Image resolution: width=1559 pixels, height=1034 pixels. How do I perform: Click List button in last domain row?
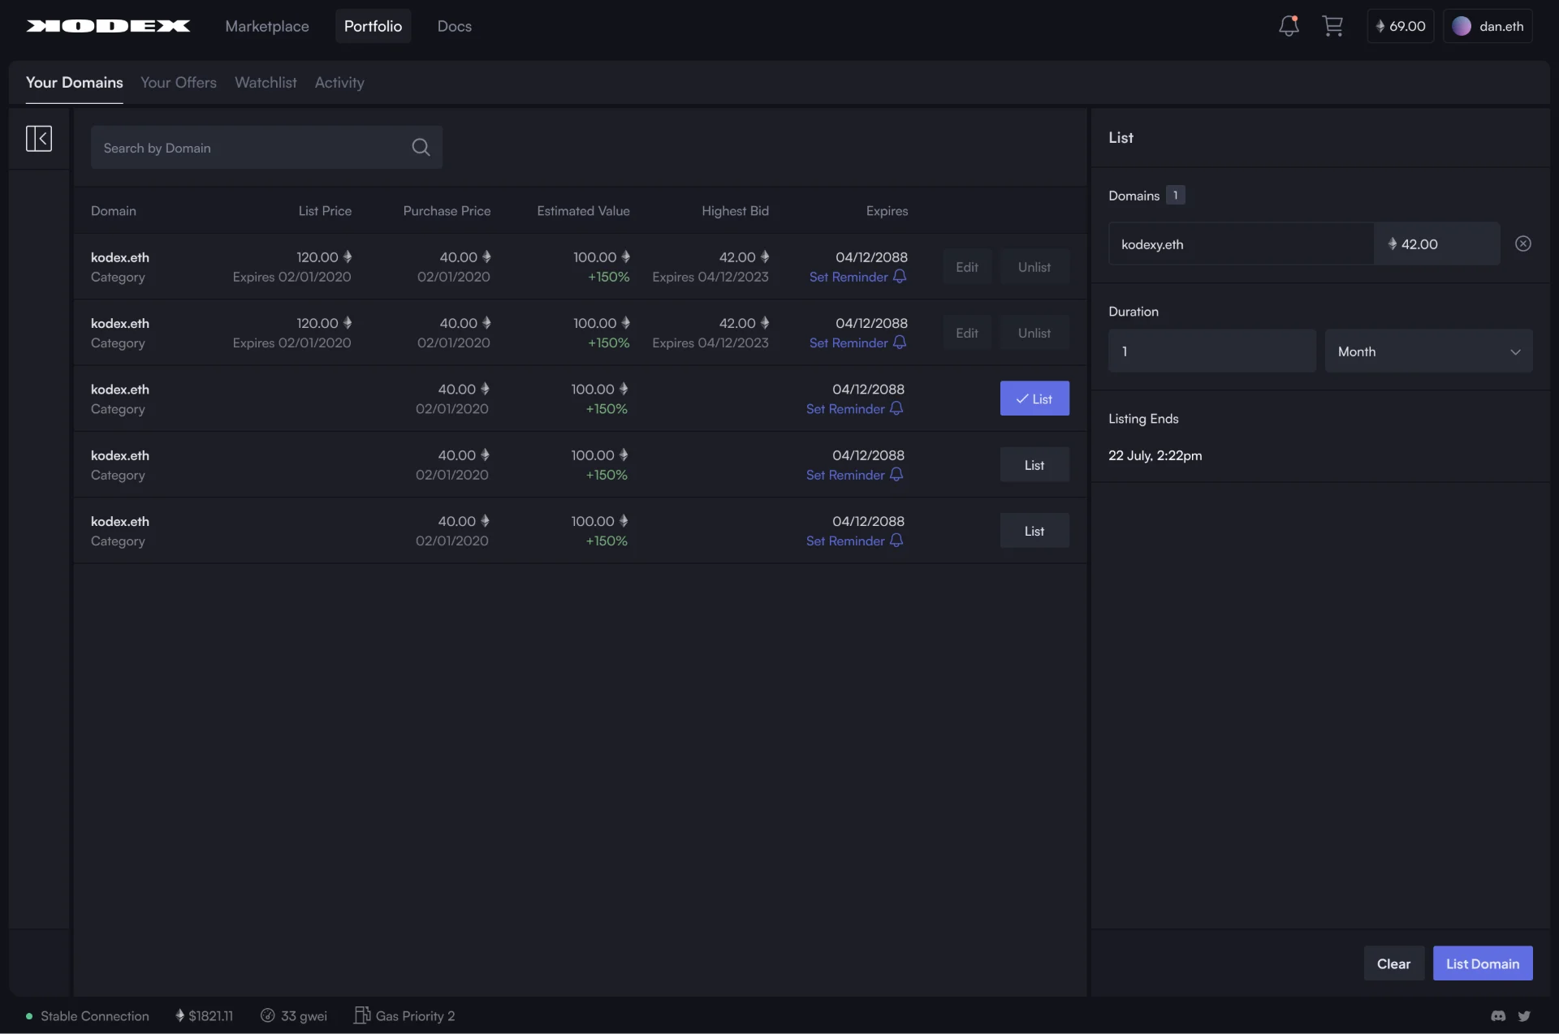1034,531
